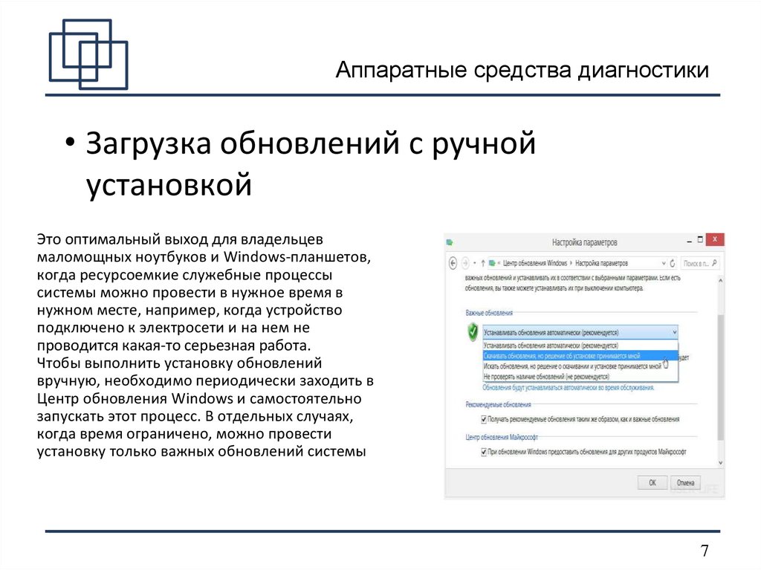Toggle 'Получать рекомендуемые обновления' checkbox

click(x=483, y=419)
